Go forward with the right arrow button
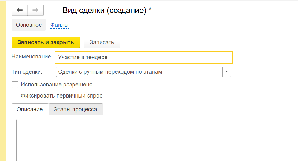Screen dimensions: 298x161 [x=35, y=10]
